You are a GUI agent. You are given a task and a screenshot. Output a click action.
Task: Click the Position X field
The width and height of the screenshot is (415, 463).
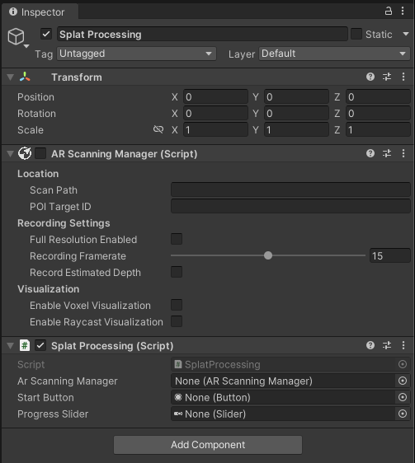pyautogui.click(x=215, y=97)
